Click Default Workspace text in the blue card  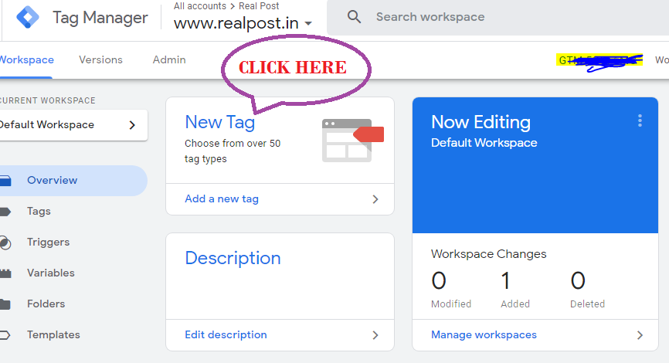(484, 142)
